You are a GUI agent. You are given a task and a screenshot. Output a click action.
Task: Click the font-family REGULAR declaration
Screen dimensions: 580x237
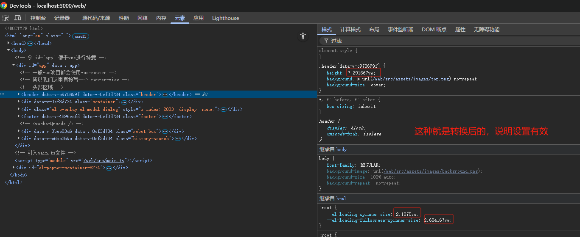(x=353, y=165)
